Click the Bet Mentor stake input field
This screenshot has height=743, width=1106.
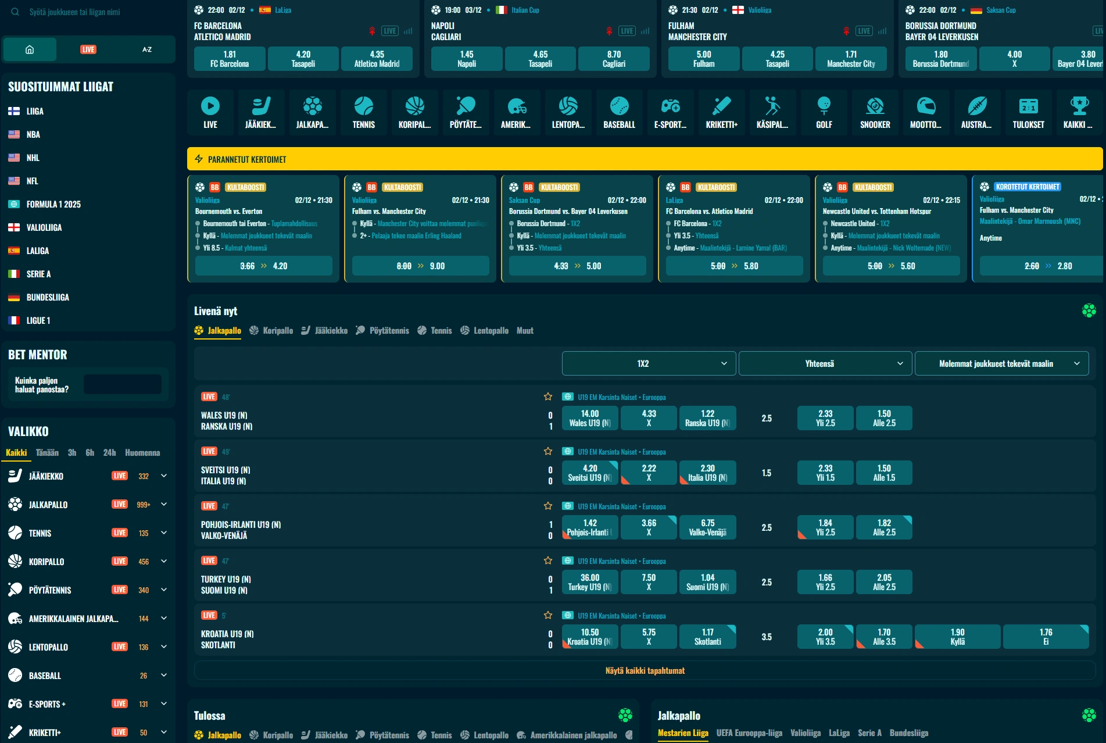[122, 384]
